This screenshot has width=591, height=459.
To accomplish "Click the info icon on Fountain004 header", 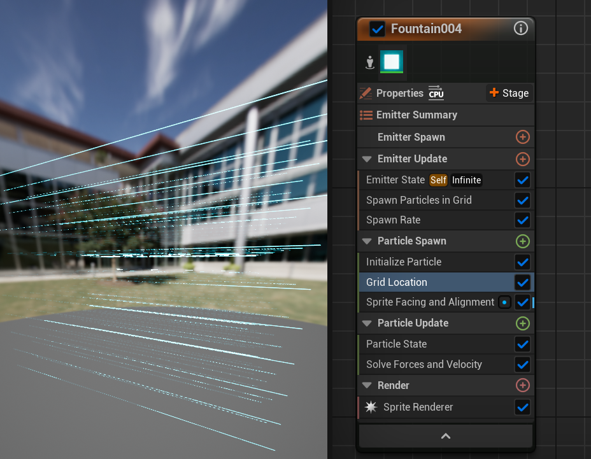I will 520,28.
